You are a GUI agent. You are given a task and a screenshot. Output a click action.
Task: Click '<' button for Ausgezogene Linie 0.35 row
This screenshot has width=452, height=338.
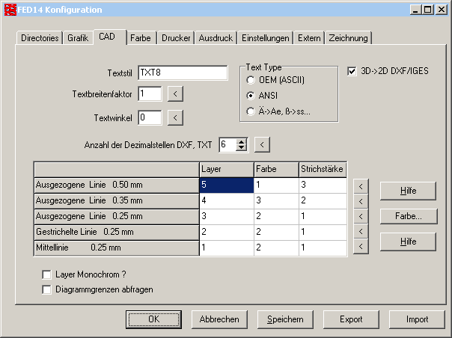click(x=360, y=201)
